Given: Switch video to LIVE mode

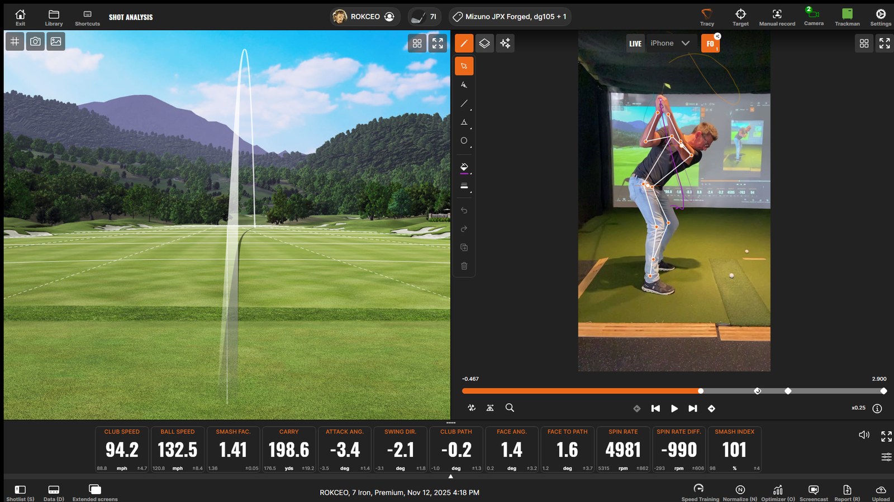Looking at the screenshot, I should [635, 44].
